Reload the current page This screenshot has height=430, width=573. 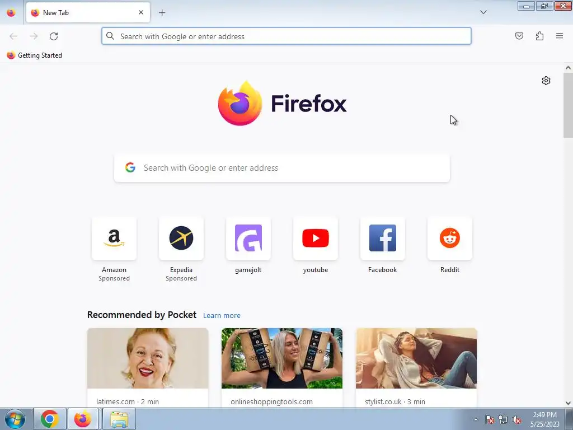(x=54, y=36)
